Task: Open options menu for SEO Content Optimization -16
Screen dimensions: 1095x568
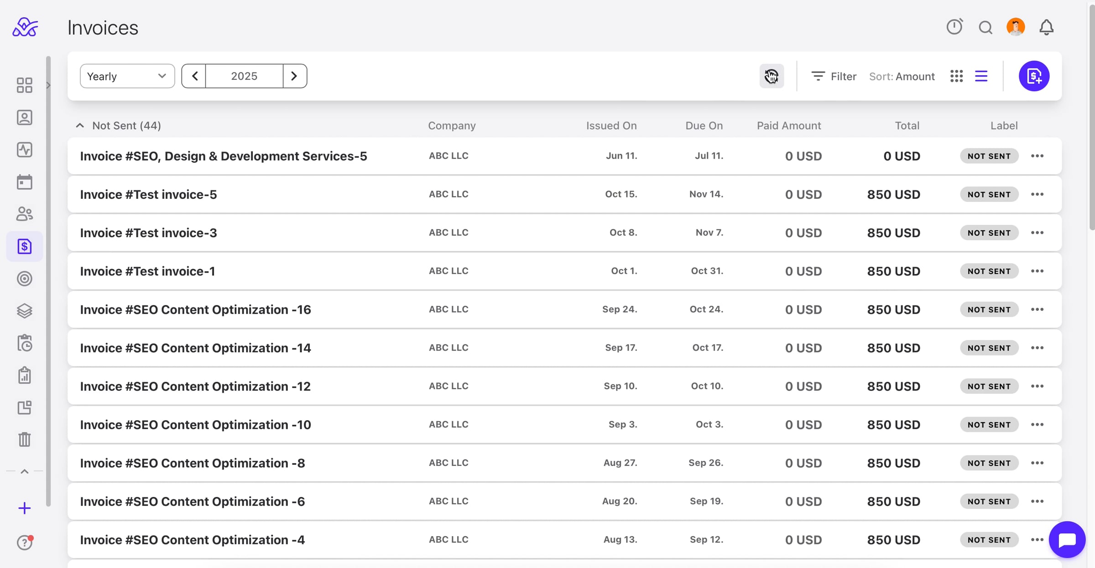Action: [x=1037, y=309]
